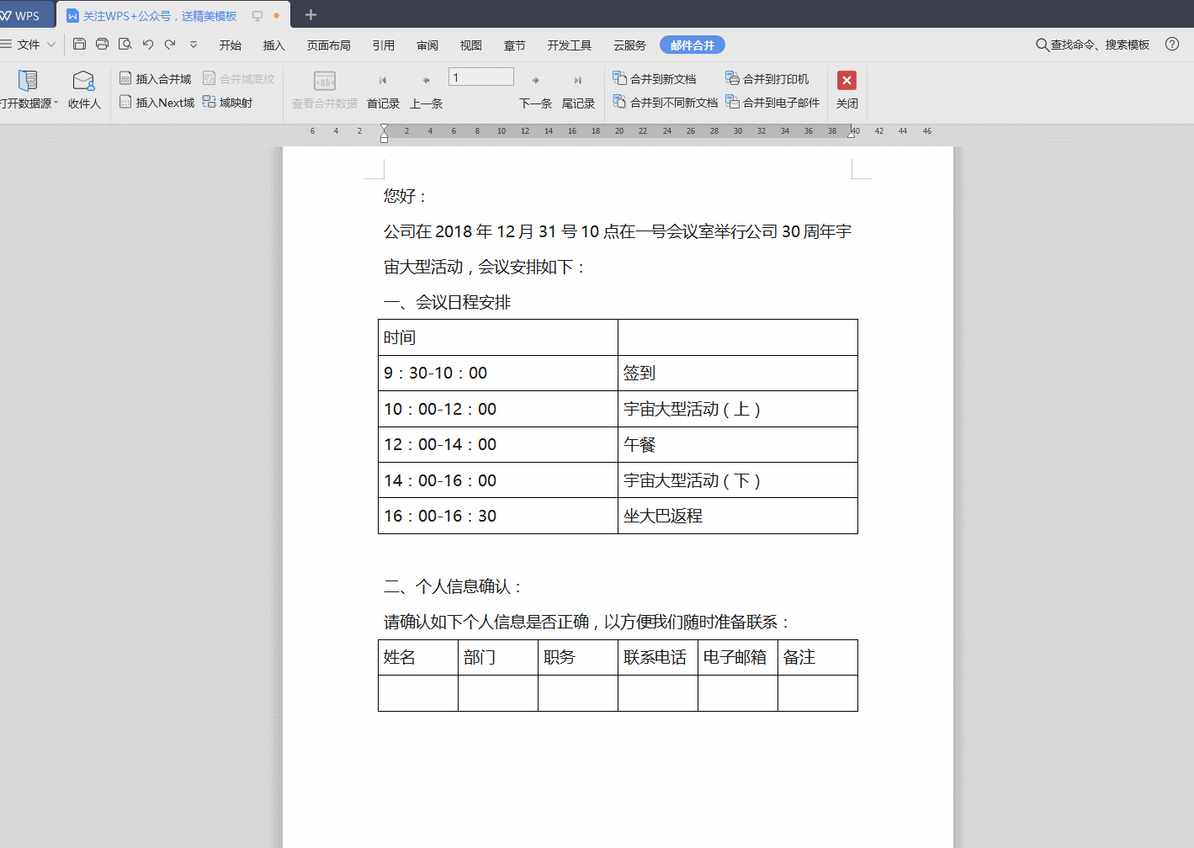Click the 备注 column header cell
Viewport: 1194px width, 848px height.
818,657
